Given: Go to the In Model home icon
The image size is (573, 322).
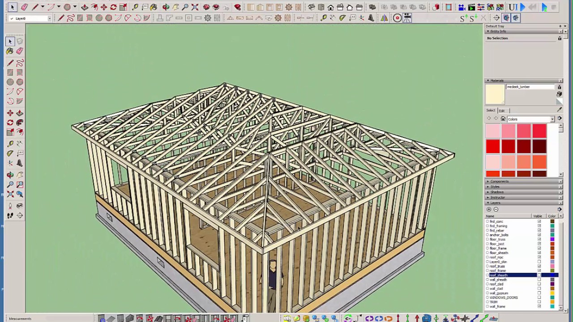Looking at the screenshot, I should [x=503, y=119].
